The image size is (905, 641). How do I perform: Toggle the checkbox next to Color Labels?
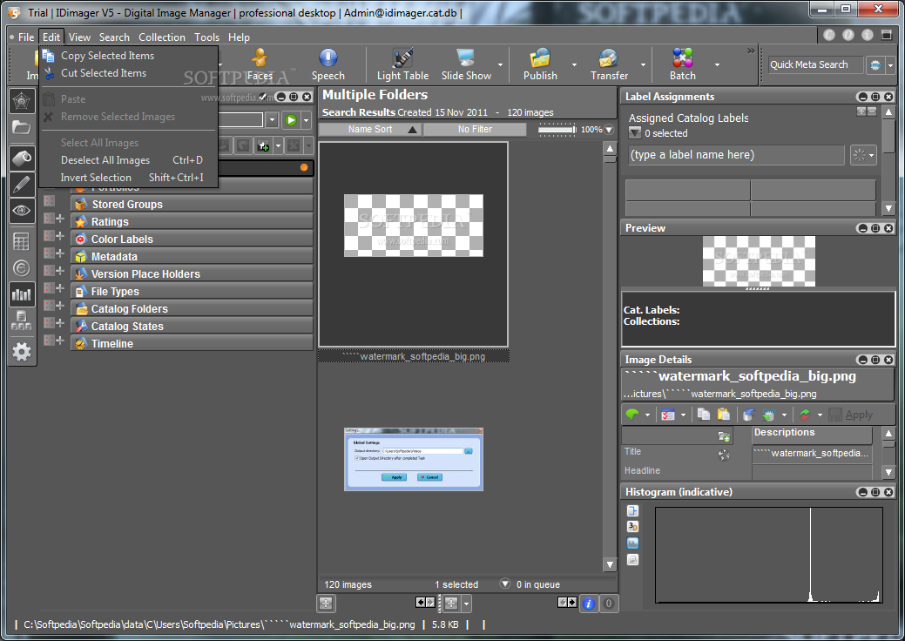[x=49, y=235]
